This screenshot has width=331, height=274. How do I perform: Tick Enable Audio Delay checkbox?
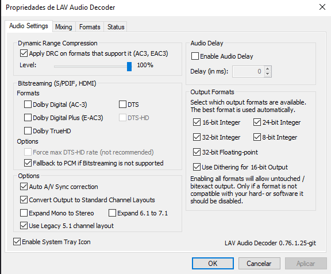(x=195, y=56)
